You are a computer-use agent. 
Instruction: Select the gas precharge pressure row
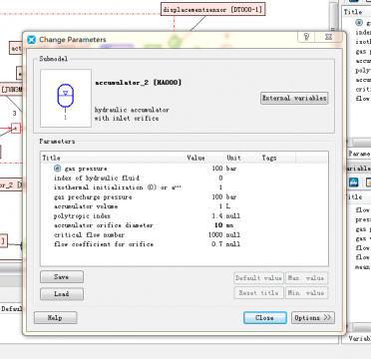pos(185,197)
